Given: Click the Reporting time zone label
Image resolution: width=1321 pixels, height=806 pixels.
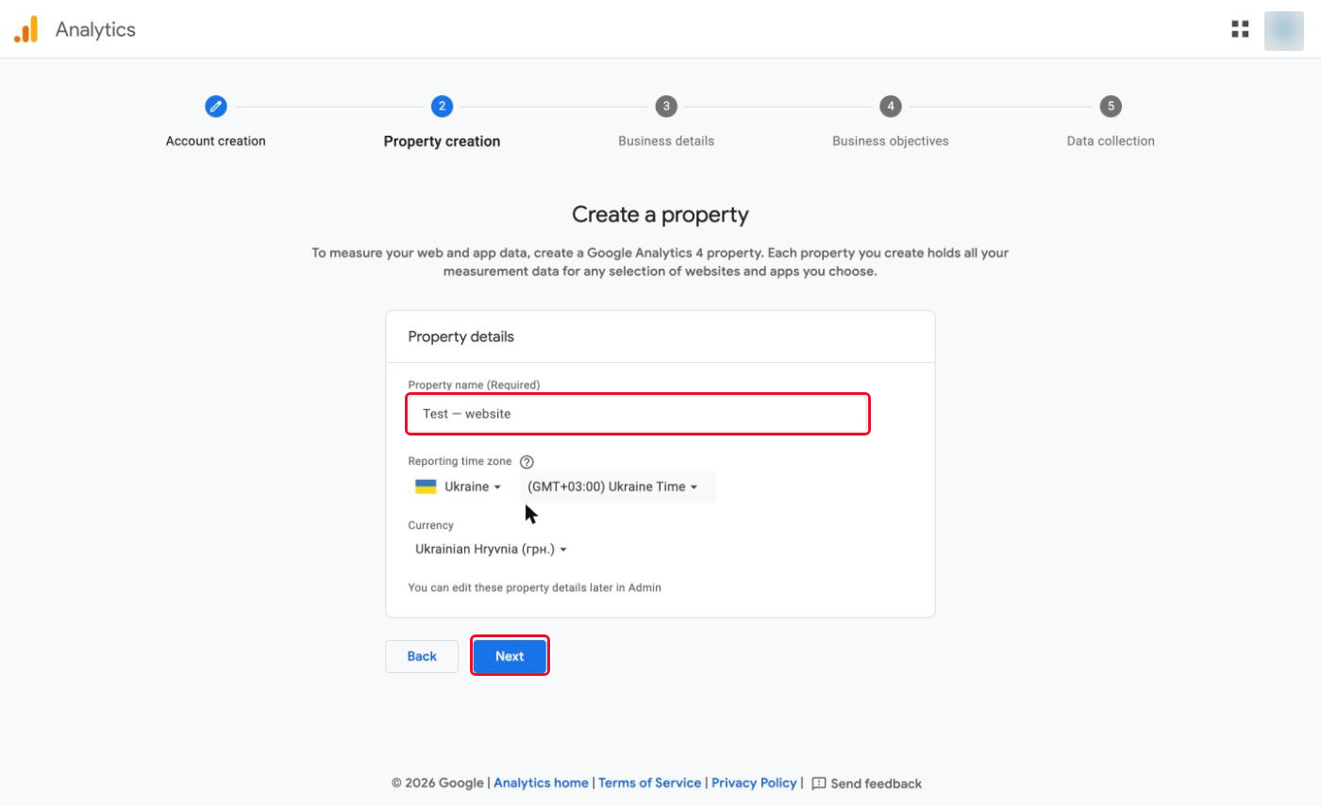Looking at the screenshot, I should point(460,462).
